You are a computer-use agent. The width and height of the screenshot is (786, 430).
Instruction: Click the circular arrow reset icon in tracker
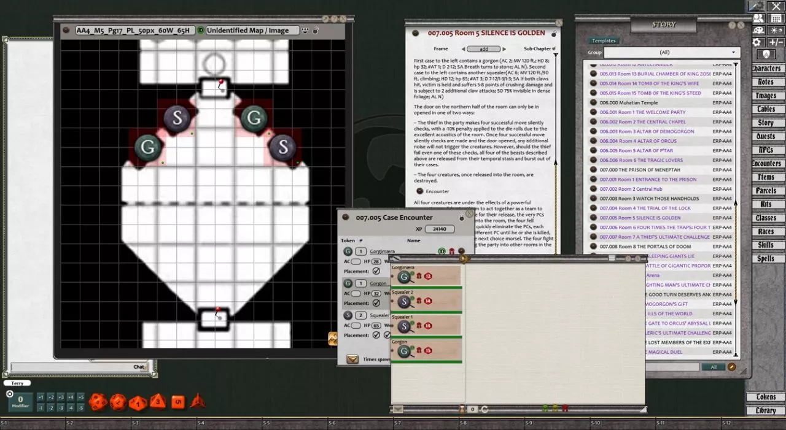pos(484,409)
